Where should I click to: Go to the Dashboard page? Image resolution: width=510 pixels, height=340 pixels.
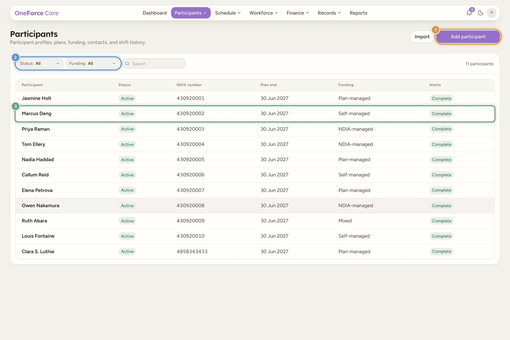tap(155, 13)
